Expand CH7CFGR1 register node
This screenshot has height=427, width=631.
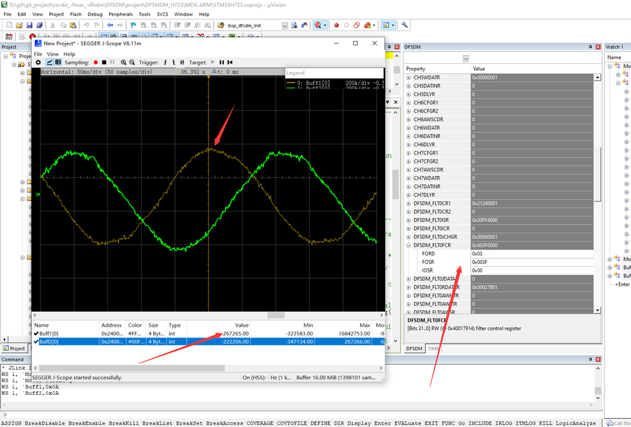409,153
